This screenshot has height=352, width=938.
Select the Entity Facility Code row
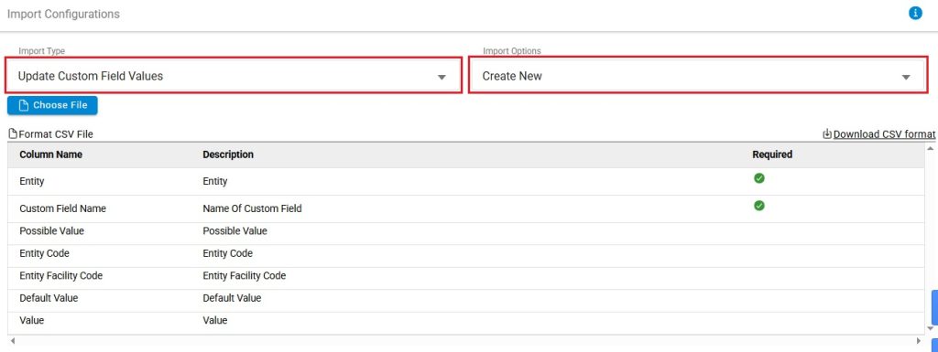click(466, 275)
